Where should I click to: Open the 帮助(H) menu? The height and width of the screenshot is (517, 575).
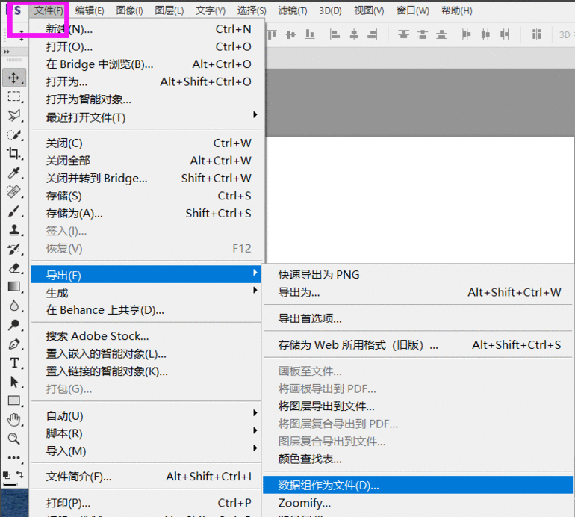click(x=456, y=10)
